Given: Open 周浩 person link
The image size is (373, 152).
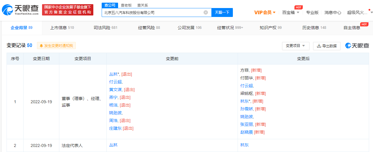Looking at the screenshot, I should click(113, 120).
